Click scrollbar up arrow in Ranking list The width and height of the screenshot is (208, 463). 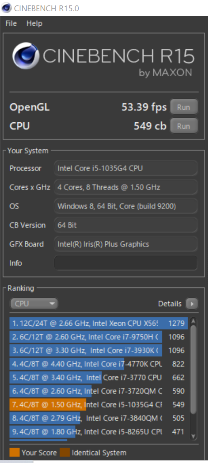(193, 321)
